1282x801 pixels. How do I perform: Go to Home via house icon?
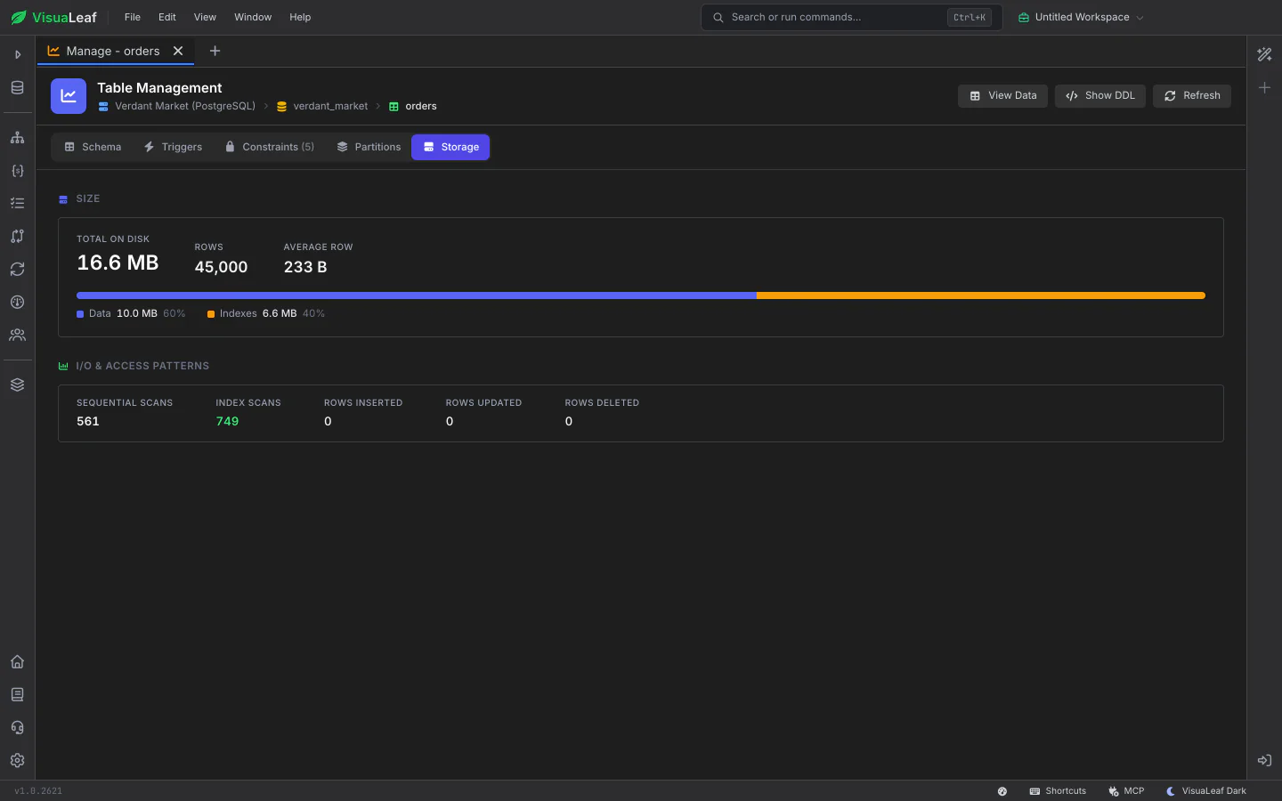tap(17, 662)
